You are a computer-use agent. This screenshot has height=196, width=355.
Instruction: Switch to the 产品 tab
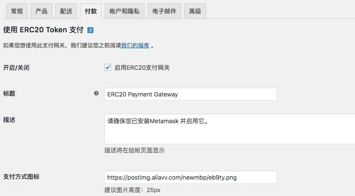(x=42, y=11)
